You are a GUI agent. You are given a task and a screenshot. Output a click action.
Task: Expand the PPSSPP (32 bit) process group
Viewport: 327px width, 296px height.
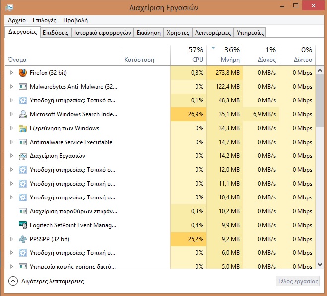[x=12, y=239]
